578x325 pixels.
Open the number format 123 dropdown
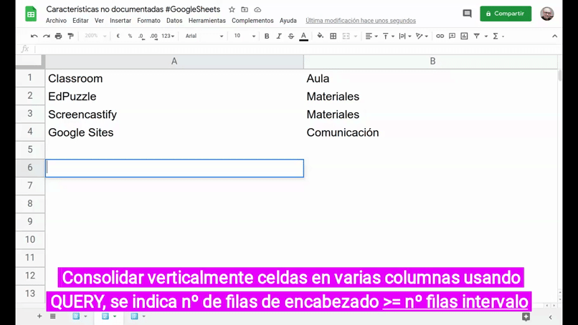[168, 36]
